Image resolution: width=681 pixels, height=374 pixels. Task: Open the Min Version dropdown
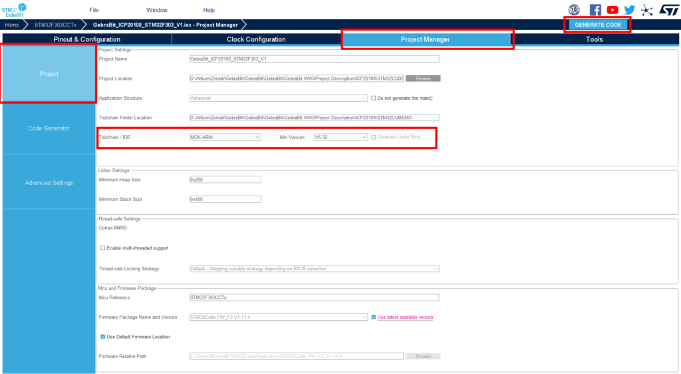(x=341, y=137)
